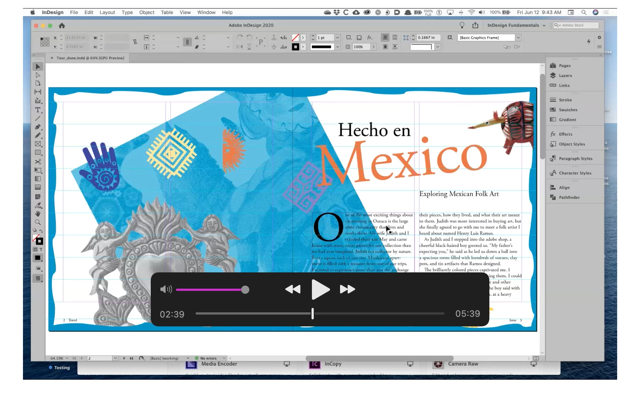The height and width of the screenshot is (393, 629).
Task: Select the Gradient Swatch tool
Action: coord(38,179)
